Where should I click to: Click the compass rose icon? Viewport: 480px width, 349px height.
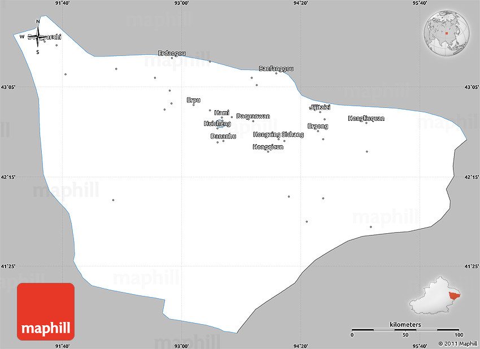(x=38, y=37)
